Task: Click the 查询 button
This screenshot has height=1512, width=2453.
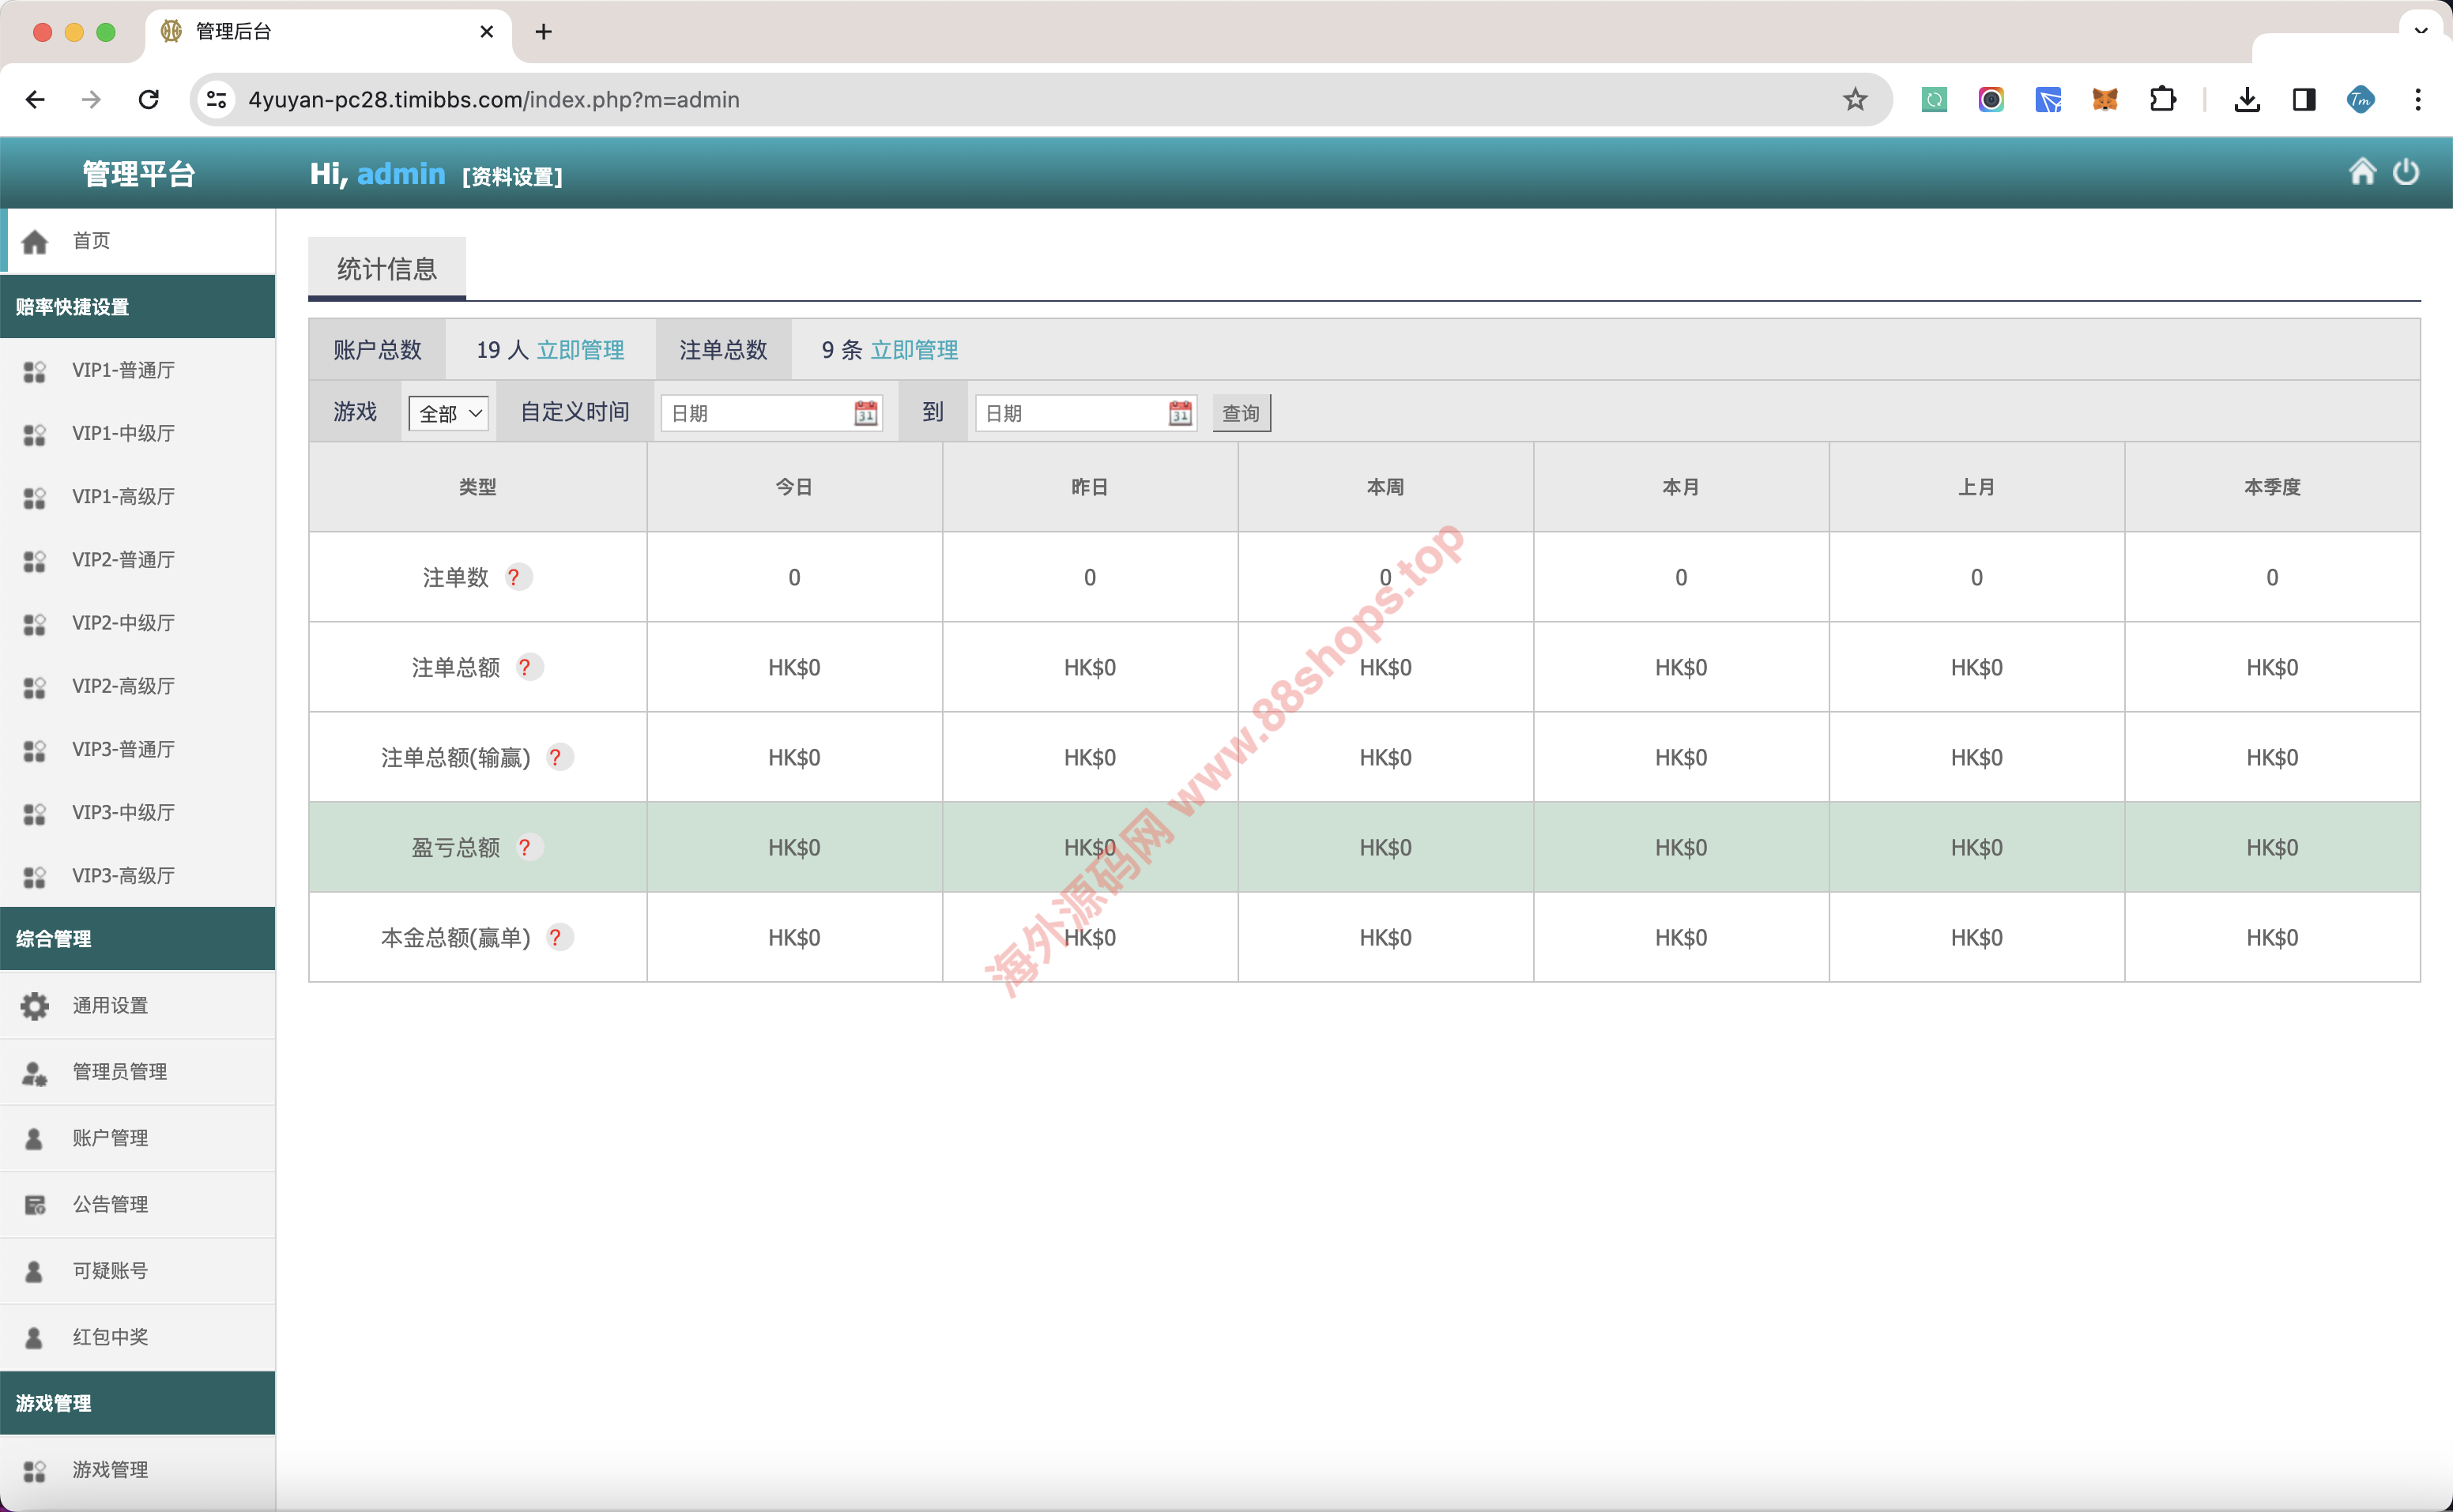Action: click(x=1241, y=413)
